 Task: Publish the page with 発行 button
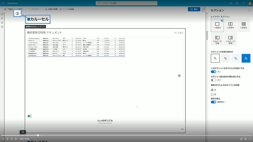194,9
